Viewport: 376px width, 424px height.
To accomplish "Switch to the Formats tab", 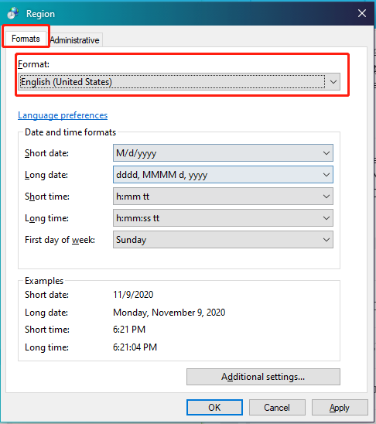I will [26, 39].
